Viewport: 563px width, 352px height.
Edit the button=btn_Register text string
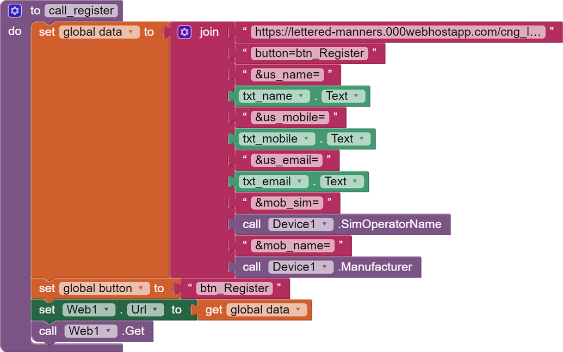coord(309,53)
